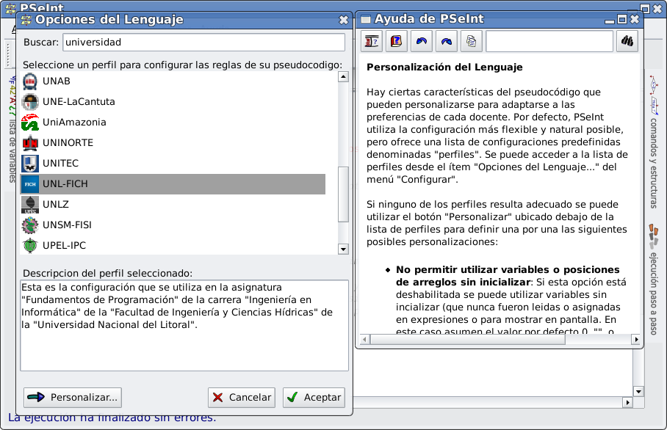The image size is (667, 430).
Task: Click the red book index icon in help toolbar
Action: tap(396, 41)
